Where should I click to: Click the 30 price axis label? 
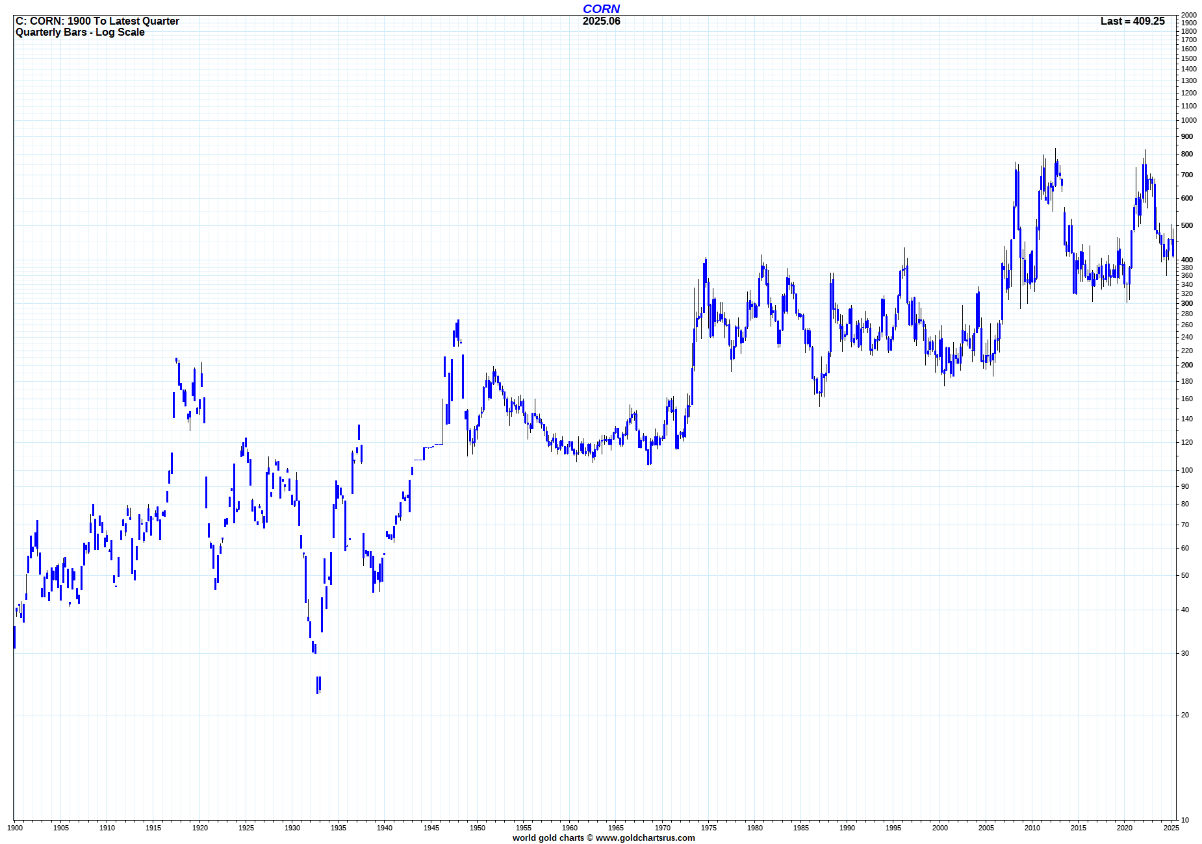(x=1185, y=653)
